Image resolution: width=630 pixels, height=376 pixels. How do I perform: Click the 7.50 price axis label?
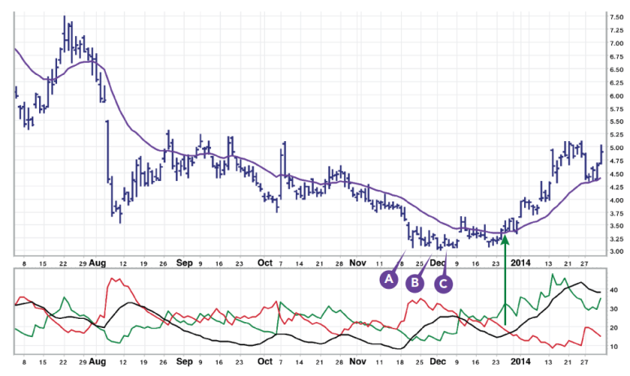[617, 17]
